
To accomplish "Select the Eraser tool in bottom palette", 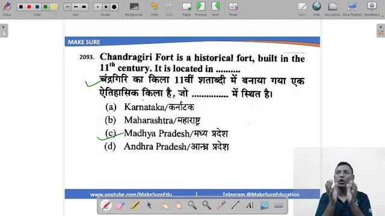I will [120, 205].
